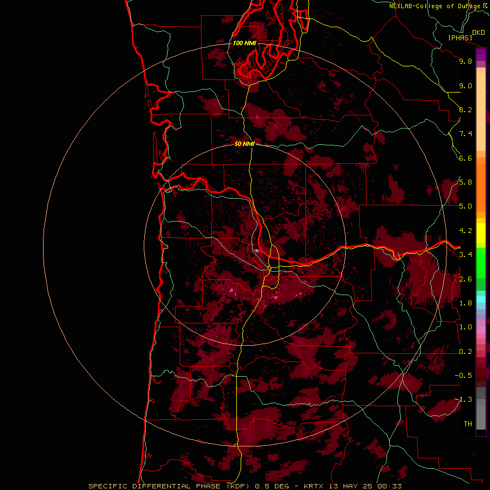Click the TH threshold legend label
Viewport: 490px width, 490px height.
pos(468,424)
